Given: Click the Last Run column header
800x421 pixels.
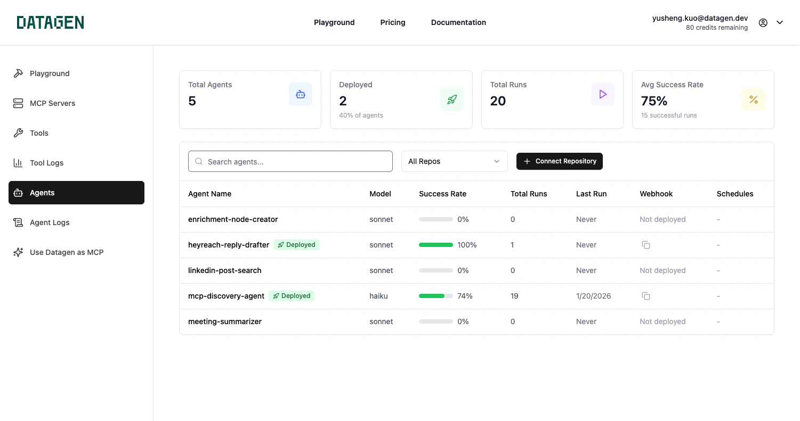Looking at the screenshot, I should [x=592, y=194].
